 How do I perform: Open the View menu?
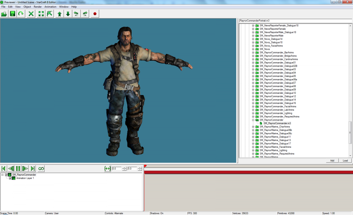[18, 6]
